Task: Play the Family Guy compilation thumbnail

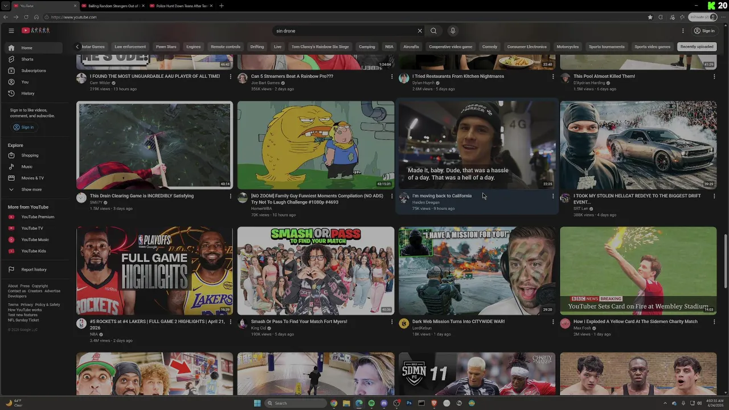Action: click(316, 145)
